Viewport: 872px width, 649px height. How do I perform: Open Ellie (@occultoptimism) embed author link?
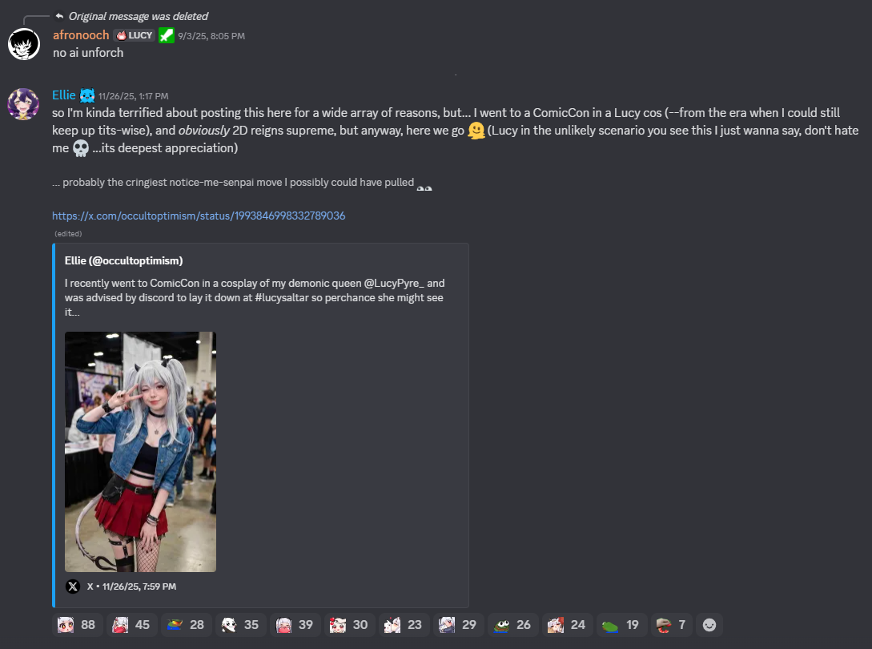pos(123,260)
